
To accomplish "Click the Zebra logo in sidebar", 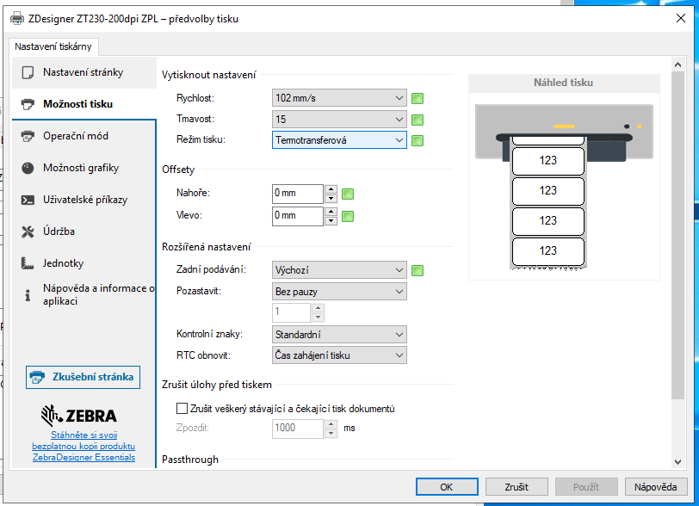I will (x=84, y=416).
